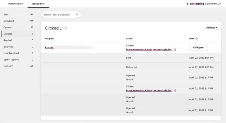Open info icon next to Clicked 1

pyautogui.click(x=65, y=28)
